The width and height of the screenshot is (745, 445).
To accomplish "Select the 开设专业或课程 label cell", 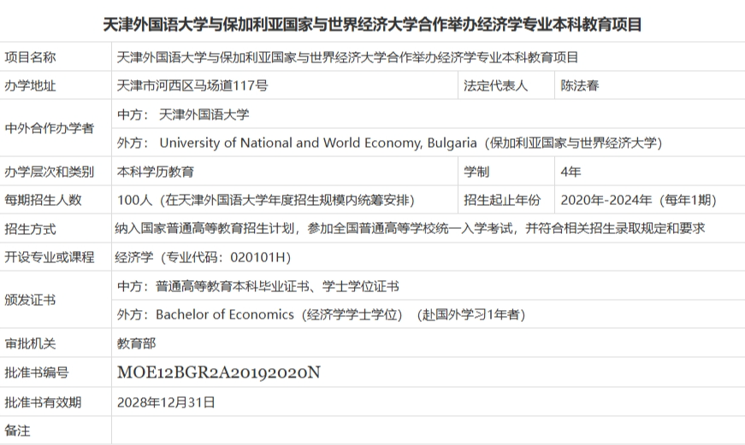I will pos(56,257).
